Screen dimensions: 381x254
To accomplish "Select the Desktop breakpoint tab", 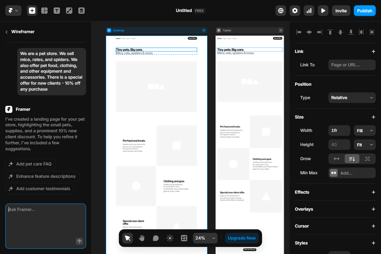I will pyautogui.click(x=119, y=30).
